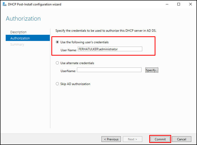Commit the DHCP authorization settings
This screenshot has height=145, width=197.
pyautogui.click(x=160, y=139)
